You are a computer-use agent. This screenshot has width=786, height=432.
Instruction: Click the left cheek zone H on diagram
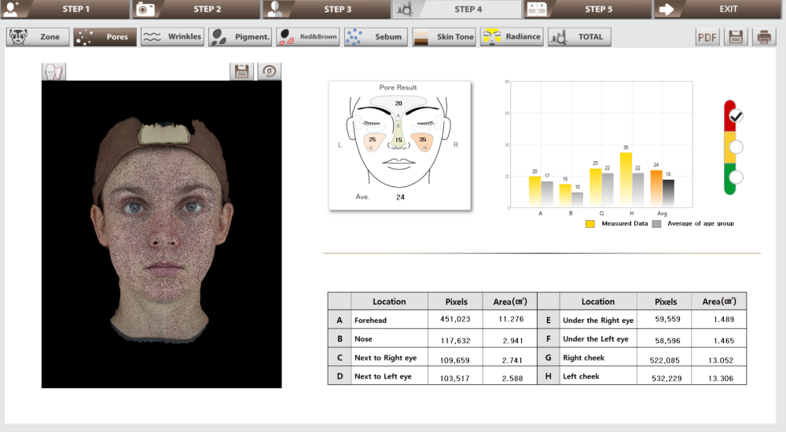(423, 141)
